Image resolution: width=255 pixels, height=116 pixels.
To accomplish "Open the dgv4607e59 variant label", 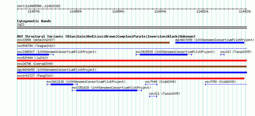I will pyautogui.click(x=215, y=40).
